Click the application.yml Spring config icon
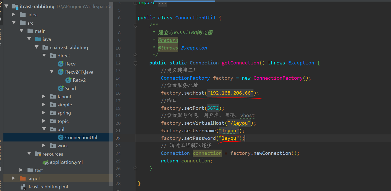391x191 pixels. click(x=45, y=162)
